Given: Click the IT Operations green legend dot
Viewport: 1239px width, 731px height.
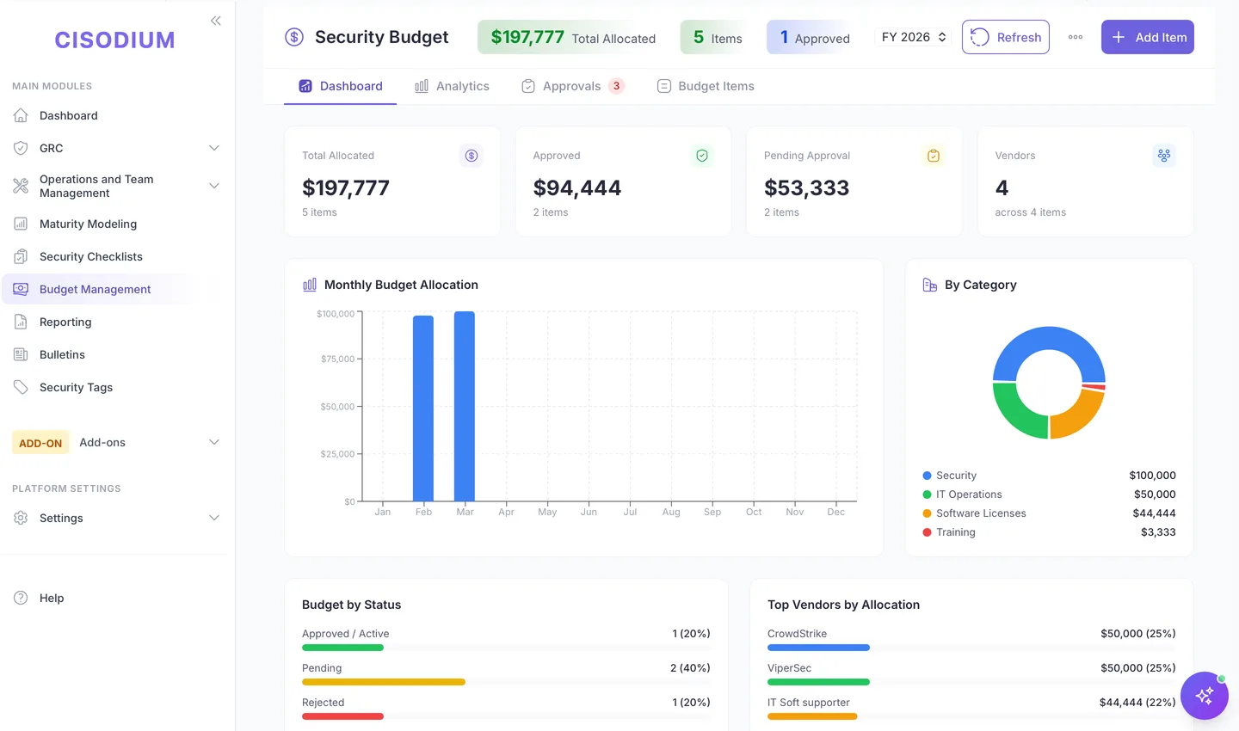Looking at the screenshot, I should point(927,494).
